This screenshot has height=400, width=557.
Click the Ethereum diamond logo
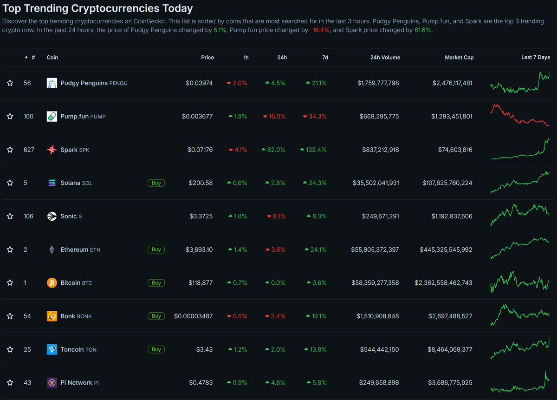pos(52,249)
